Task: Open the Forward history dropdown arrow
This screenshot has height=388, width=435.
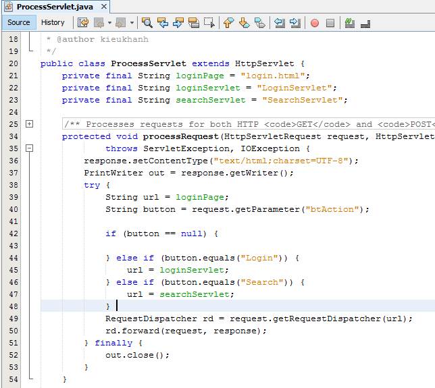Action: [x=132, y=23]
